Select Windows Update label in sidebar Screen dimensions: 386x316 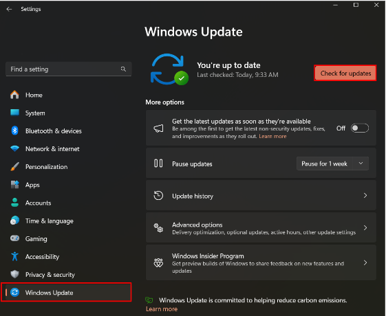pos(50,293)
